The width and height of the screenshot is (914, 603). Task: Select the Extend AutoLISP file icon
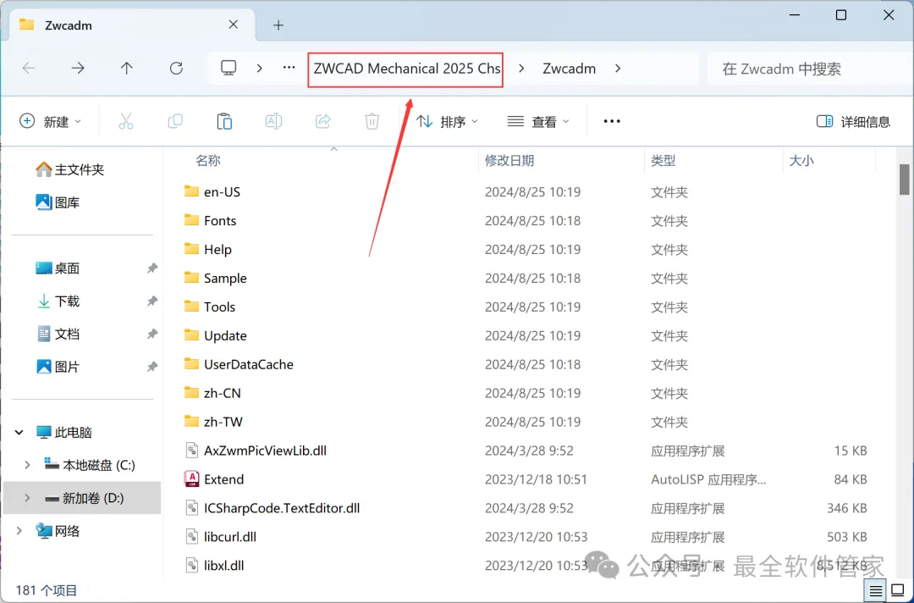point(191,479)
